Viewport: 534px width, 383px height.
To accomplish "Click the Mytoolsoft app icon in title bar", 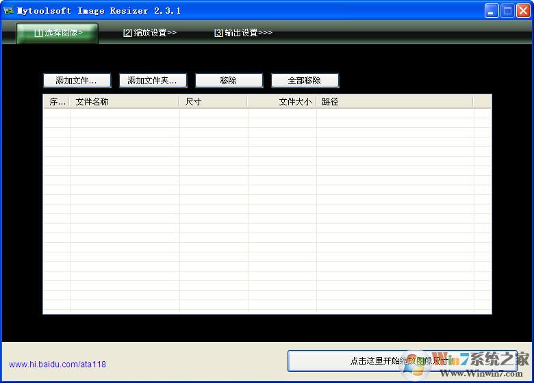I will click(8, 10).
